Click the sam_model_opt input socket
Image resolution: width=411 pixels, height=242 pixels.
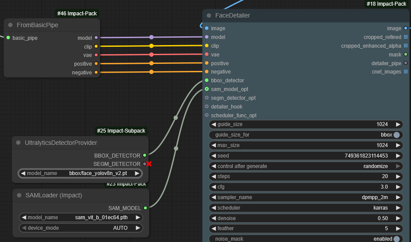point(207,89)
